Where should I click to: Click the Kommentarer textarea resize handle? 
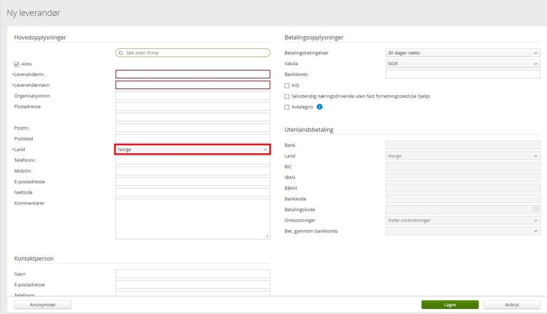(x=267, y=236)
